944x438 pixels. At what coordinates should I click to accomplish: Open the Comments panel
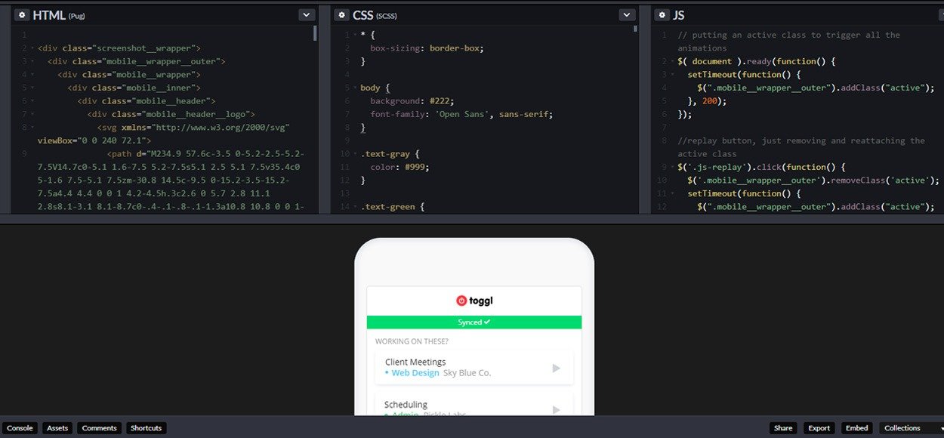coord(99,428)
